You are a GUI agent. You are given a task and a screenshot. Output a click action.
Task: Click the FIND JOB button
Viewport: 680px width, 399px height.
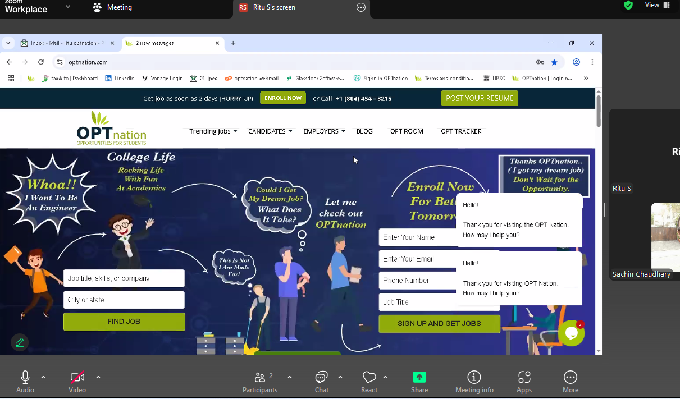[124, 322]
